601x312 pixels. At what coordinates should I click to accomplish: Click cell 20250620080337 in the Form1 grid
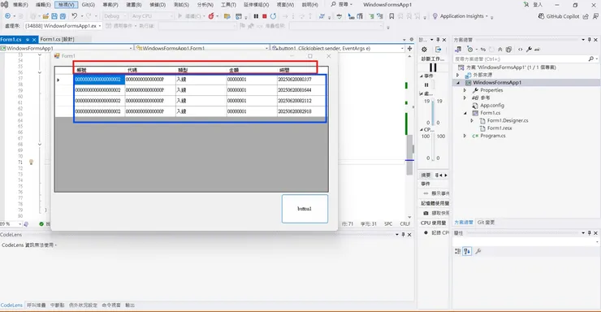pyautogui.click(x=301, y=80)
